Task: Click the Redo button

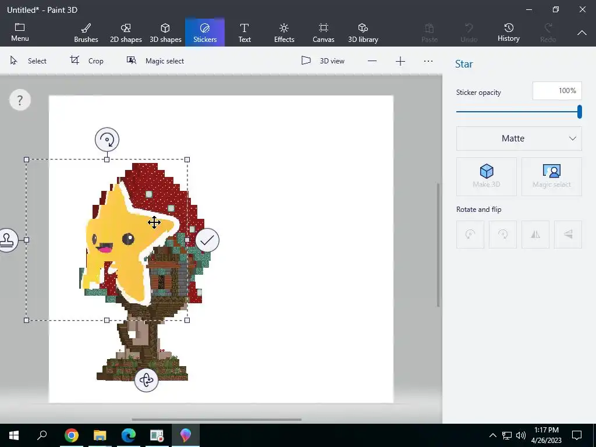Action: point(548,33)
